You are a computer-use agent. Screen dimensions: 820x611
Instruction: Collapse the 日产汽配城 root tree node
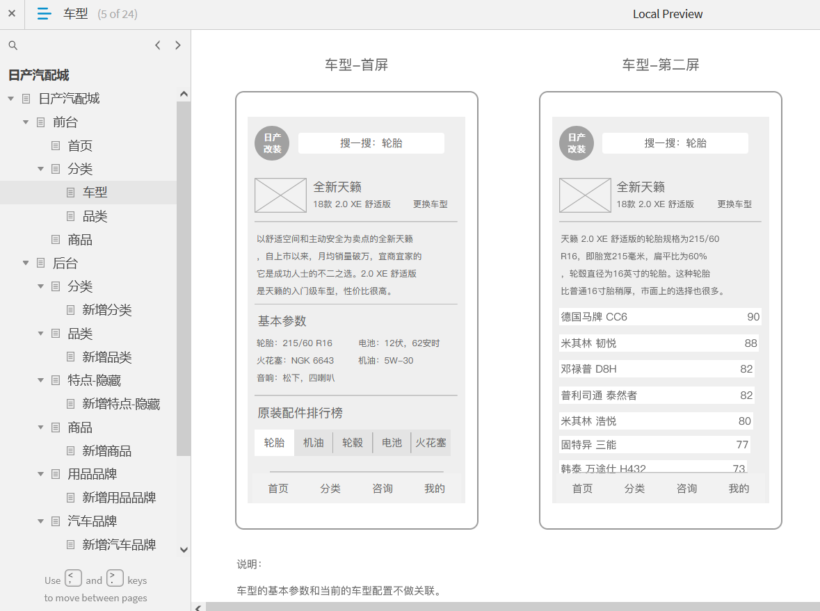pyautogui.click(x=10, y=98)
